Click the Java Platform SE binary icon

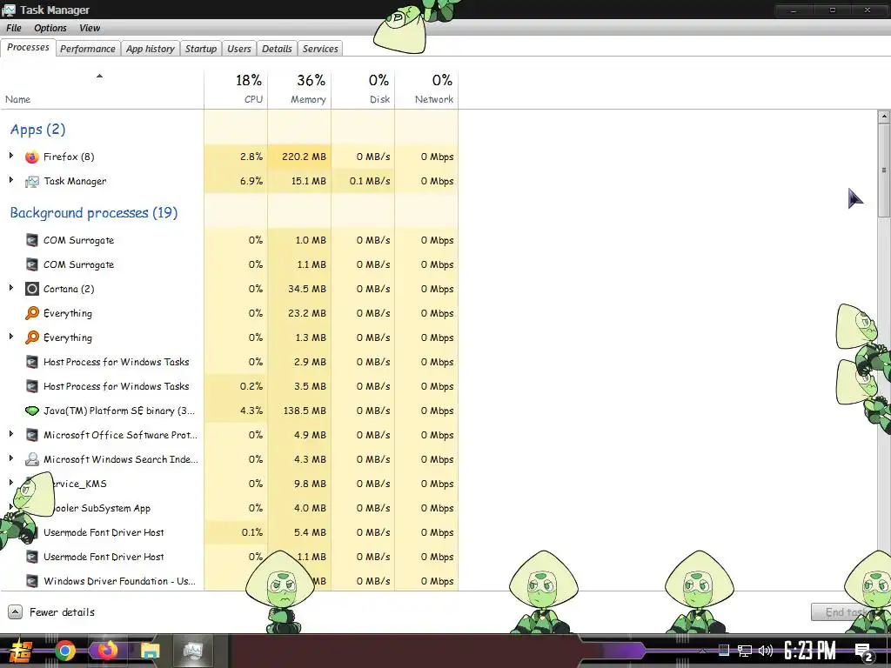[x=32, y=411]
